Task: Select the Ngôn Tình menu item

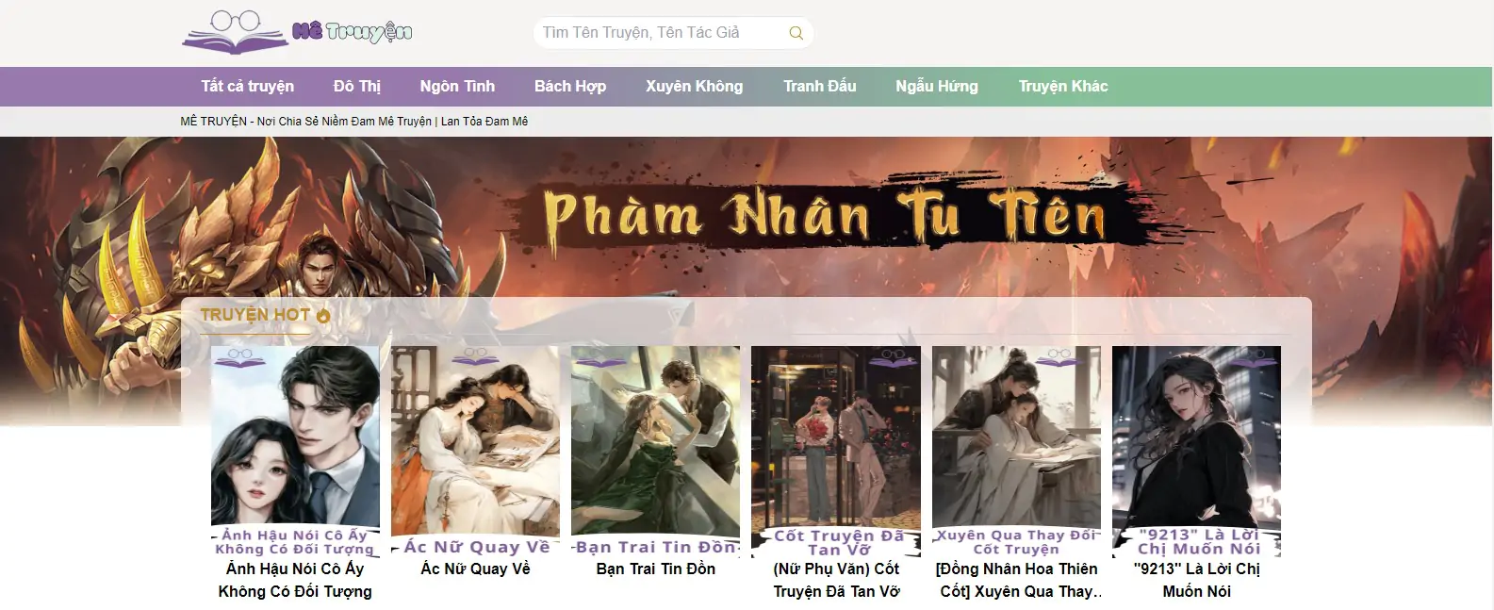Action: click(x=457, y=87)
